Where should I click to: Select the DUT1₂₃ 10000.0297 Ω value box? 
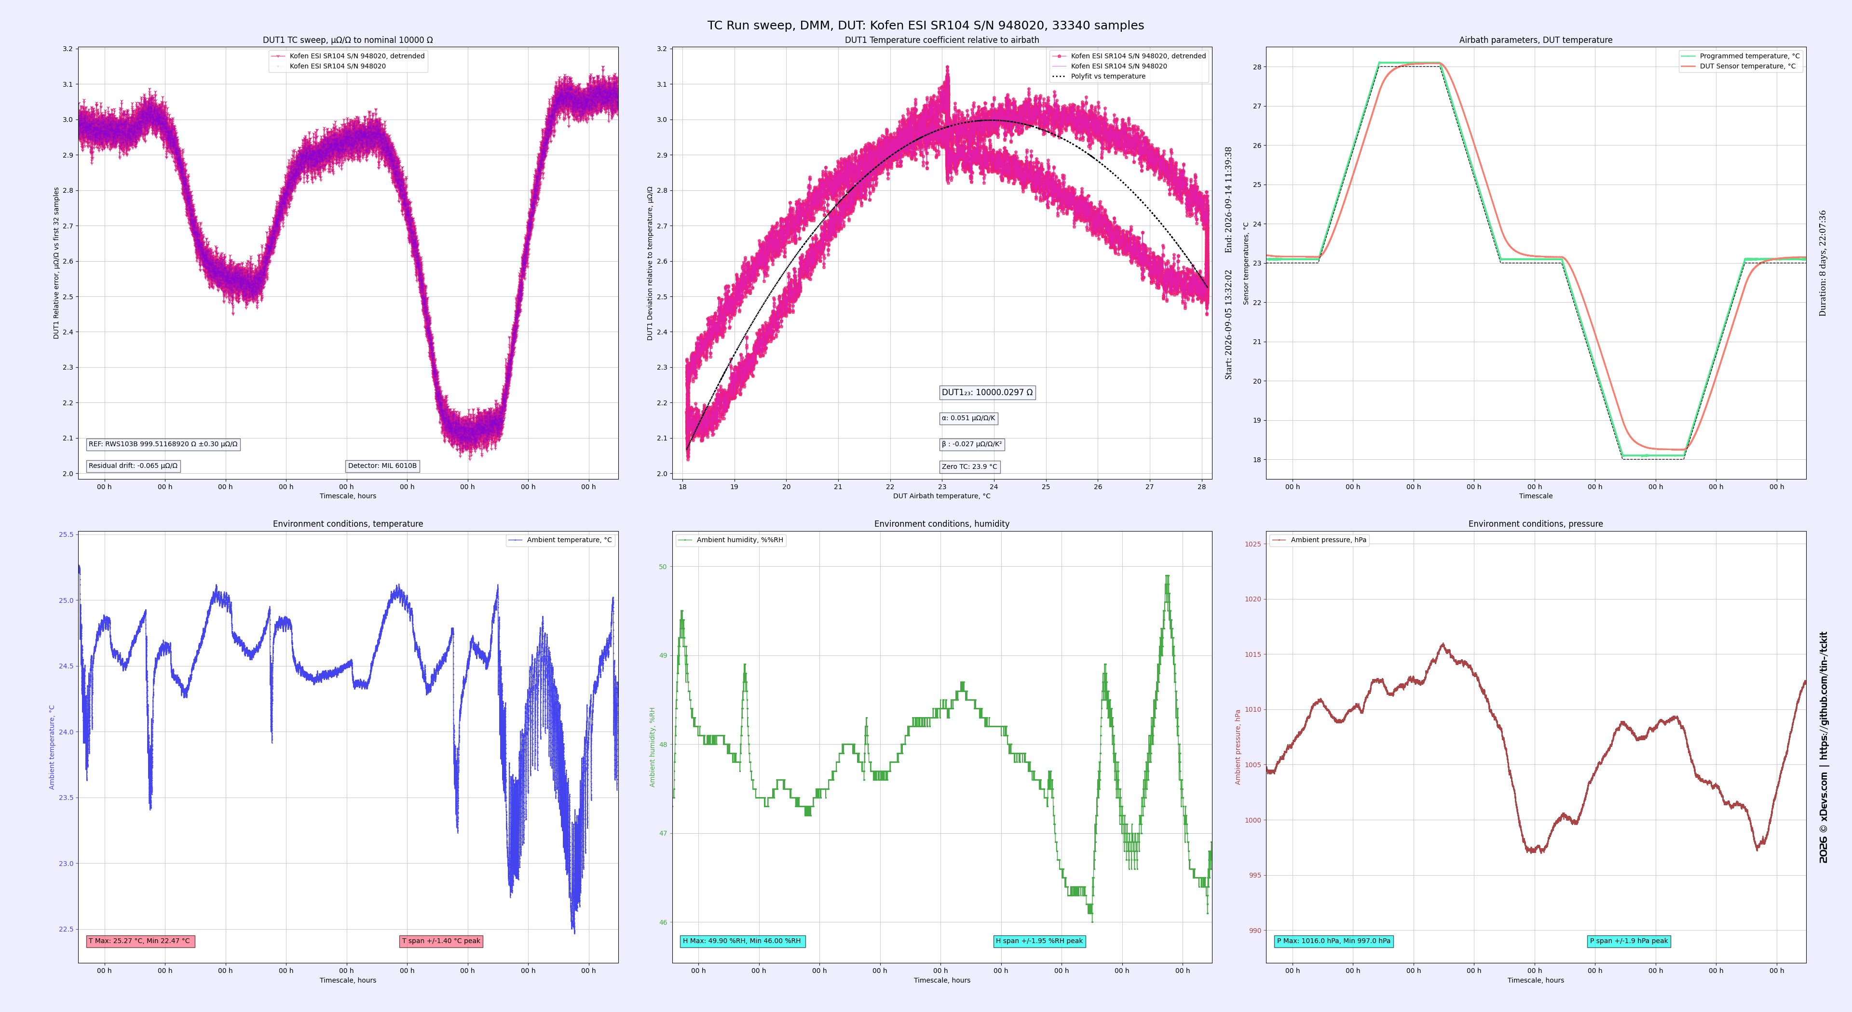coord(987,392)
